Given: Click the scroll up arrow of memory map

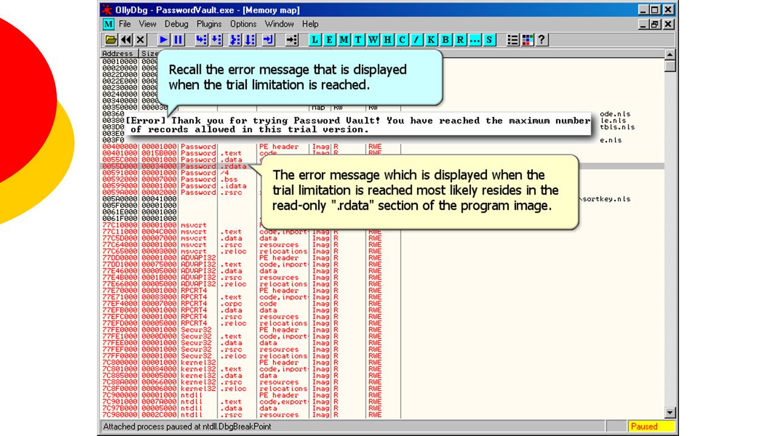Looking at the screenshot, I should coord(670,54).
